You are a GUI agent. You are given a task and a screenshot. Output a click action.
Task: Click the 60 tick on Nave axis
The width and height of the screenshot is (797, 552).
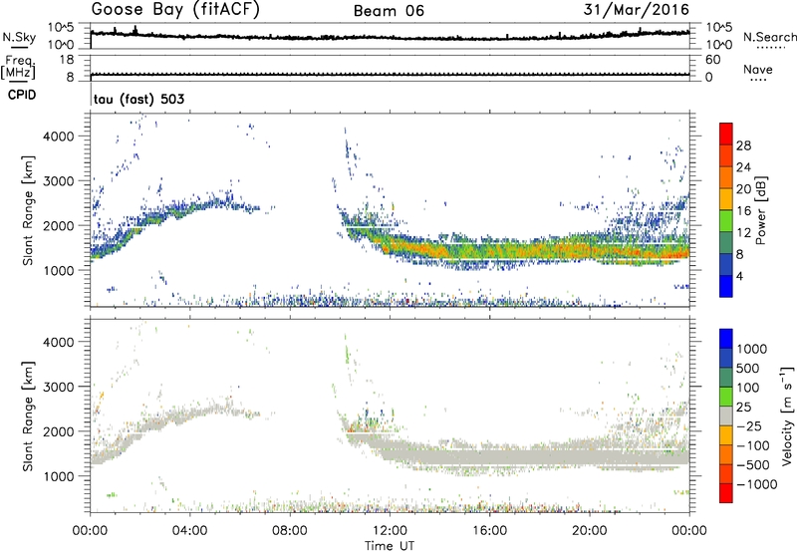tap(712, 60)
